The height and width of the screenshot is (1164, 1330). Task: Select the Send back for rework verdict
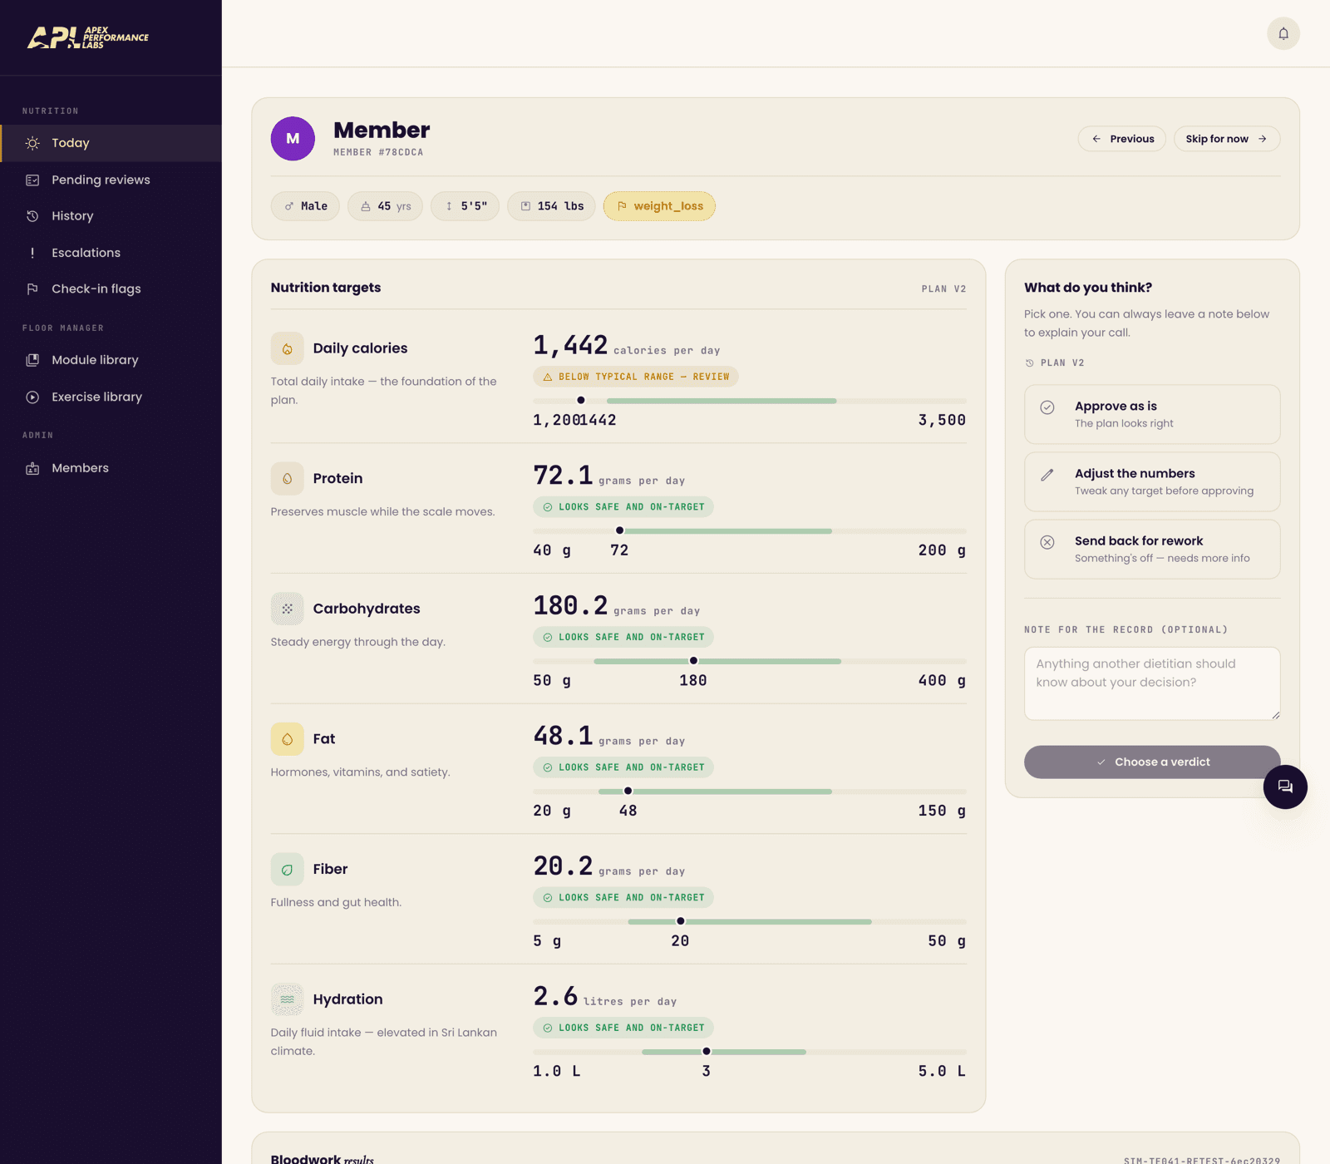click(x=1152, y=549)
